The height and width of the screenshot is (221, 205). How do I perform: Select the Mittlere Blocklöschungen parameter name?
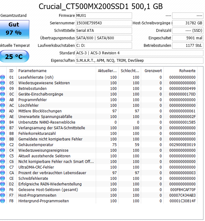coord(40,111)
